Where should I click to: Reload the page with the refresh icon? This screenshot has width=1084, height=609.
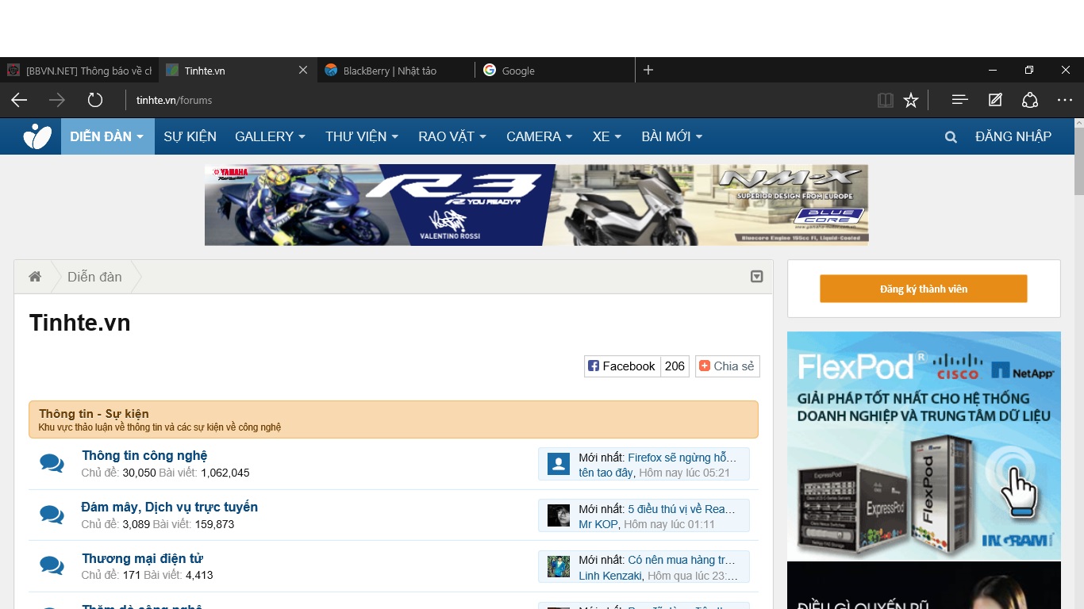(x=95, y=100)
